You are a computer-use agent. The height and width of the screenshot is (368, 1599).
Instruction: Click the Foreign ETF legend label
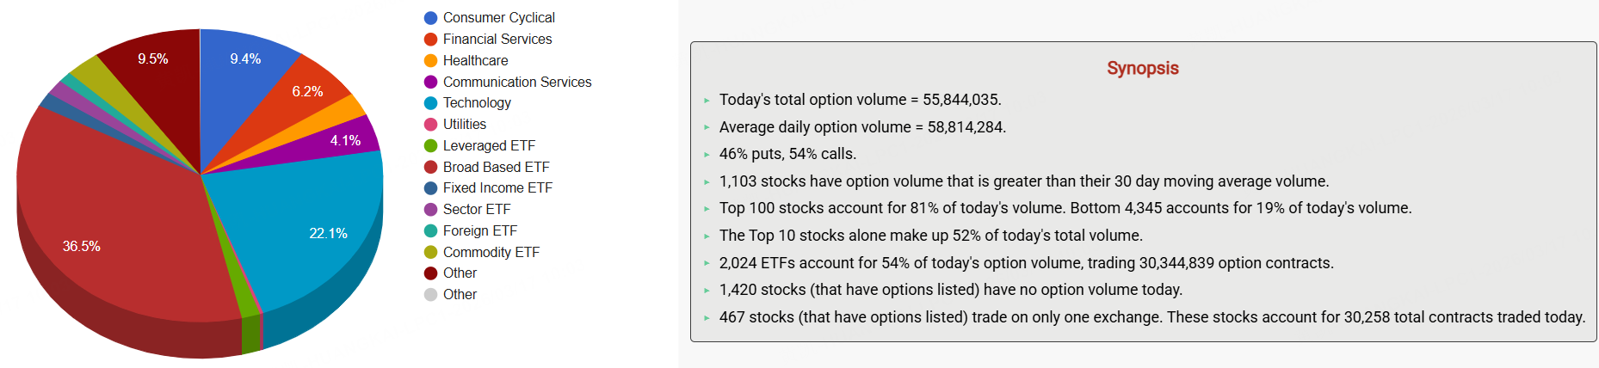coord(479,230)
